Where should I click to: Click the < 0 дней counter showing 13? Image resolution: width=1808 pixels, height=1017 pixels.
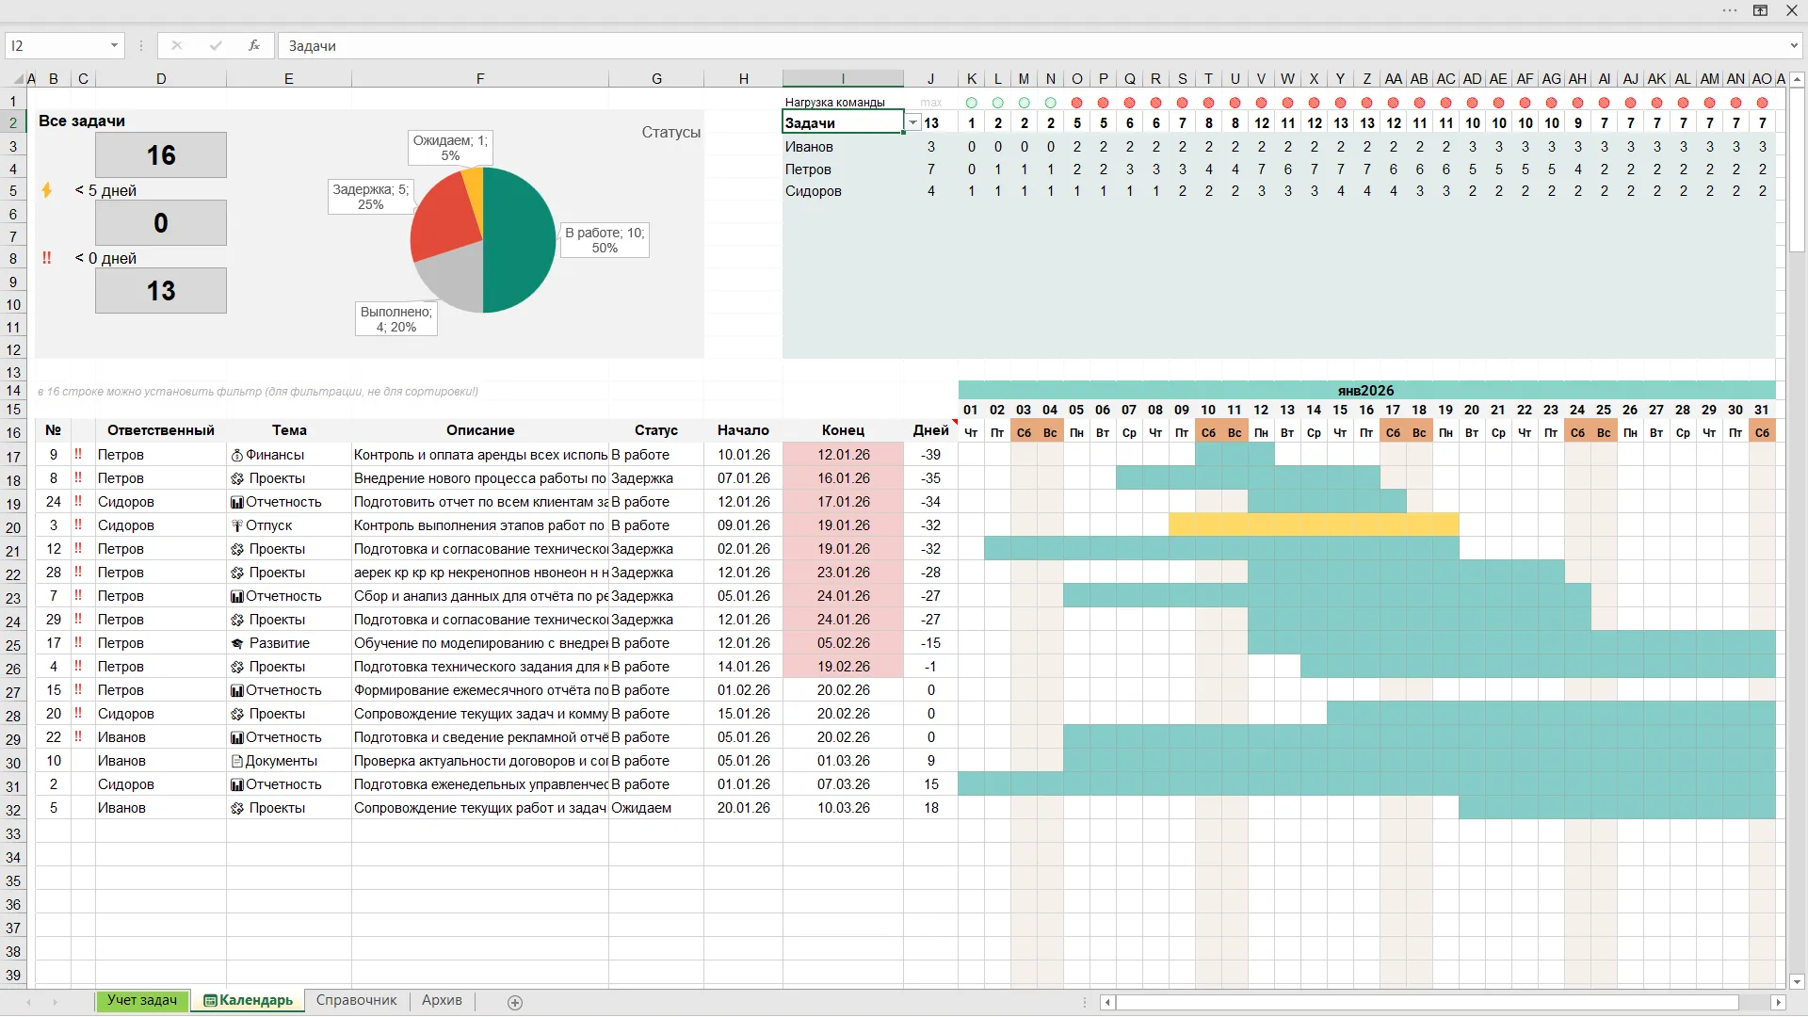coord(161,291)
